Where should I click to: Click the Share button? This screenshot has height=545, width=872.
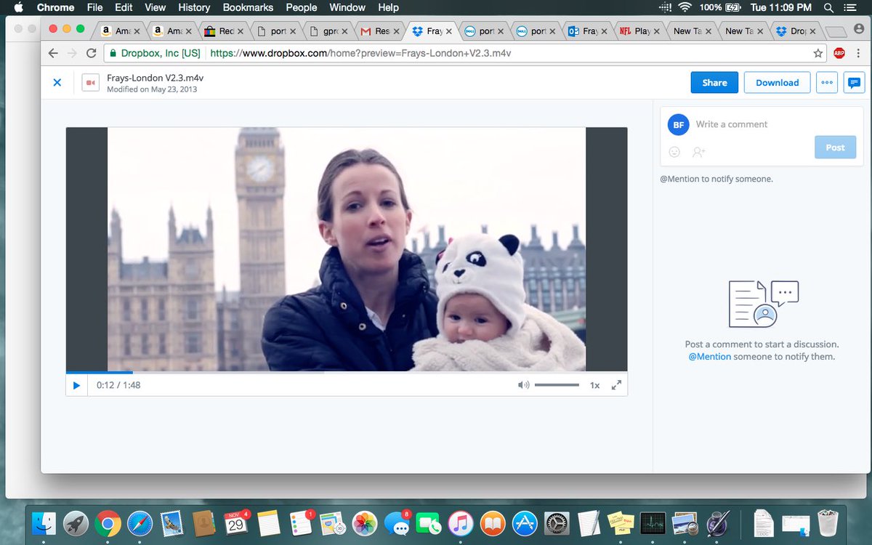pos(714,82)
